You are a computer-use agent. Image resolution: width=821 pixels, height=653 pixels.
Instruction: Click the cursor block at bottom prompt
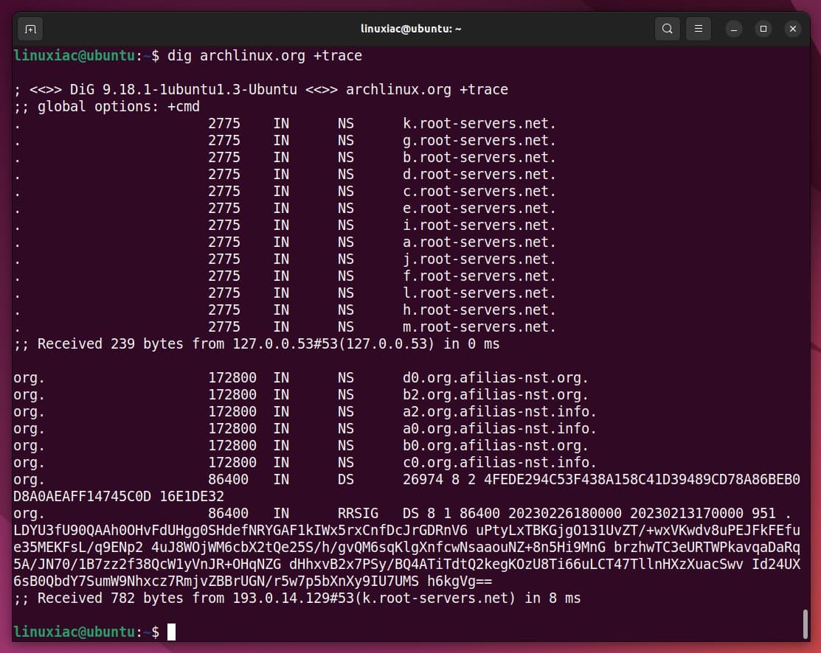tap(171, 632)
